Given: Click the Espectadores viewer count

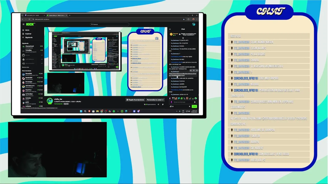Looking at the screenshot, I should 150,104.
